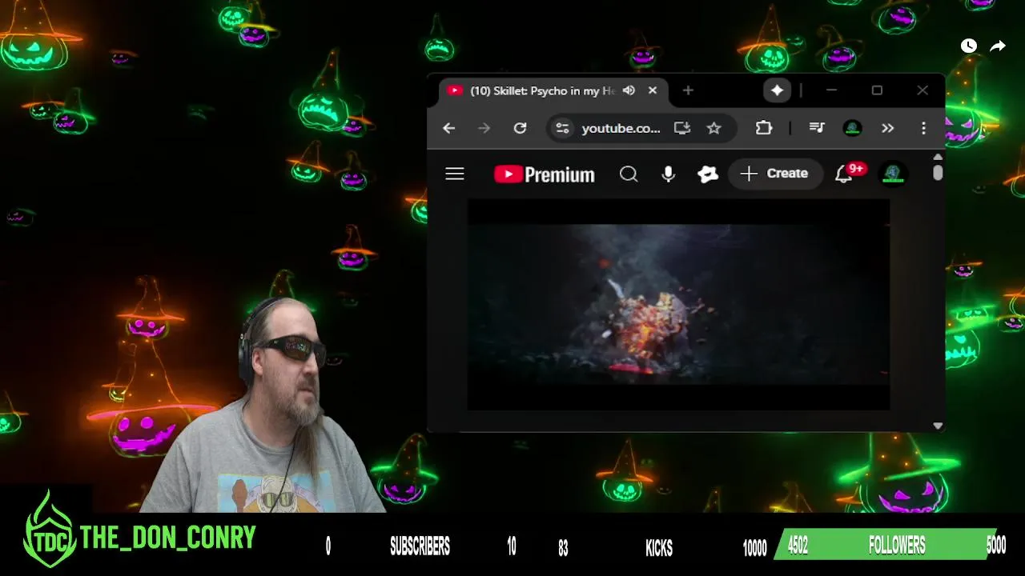View site information icon in address bar
This screenshot has width=1025, height=576.
click(x=563, y=128)
